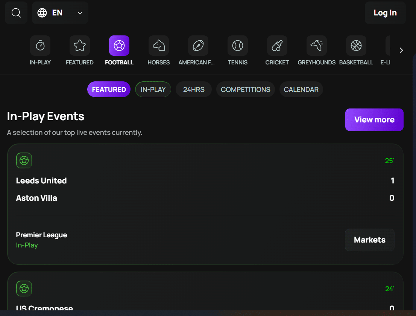Viewport: 416px width, 316px height.
Task: Click the View more button
Action: coord(374,120)
